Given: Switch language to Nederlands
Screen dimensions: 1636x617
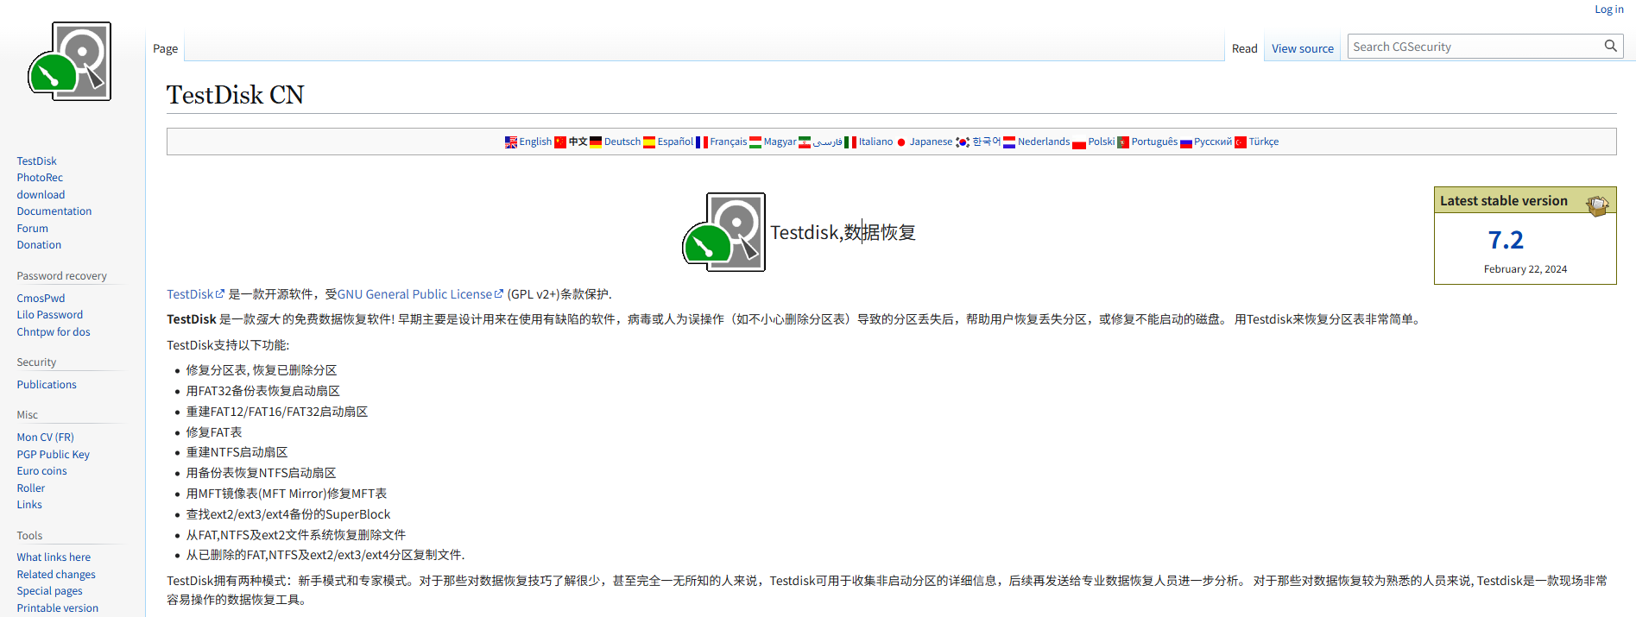Looking at the screenshot, I should [1044, 142].
